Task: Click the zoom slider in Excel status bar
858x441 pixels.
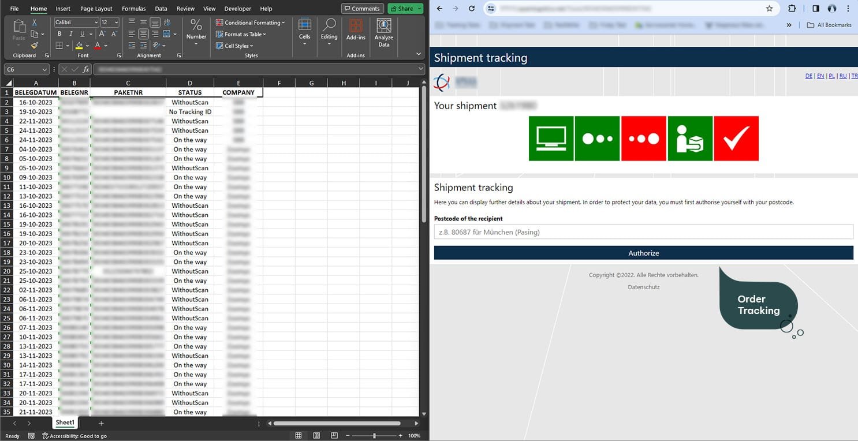Action: (x=374, y=436)
